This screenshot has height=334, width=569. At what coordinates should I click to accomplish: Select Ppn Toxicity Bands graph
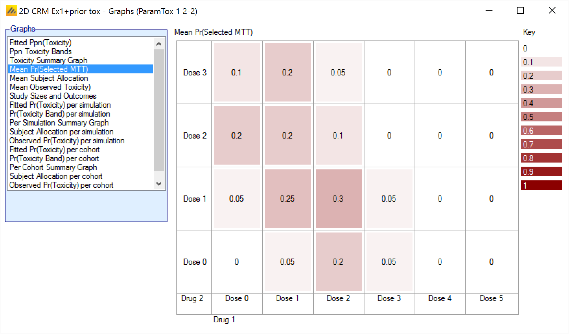coord(40,51)
